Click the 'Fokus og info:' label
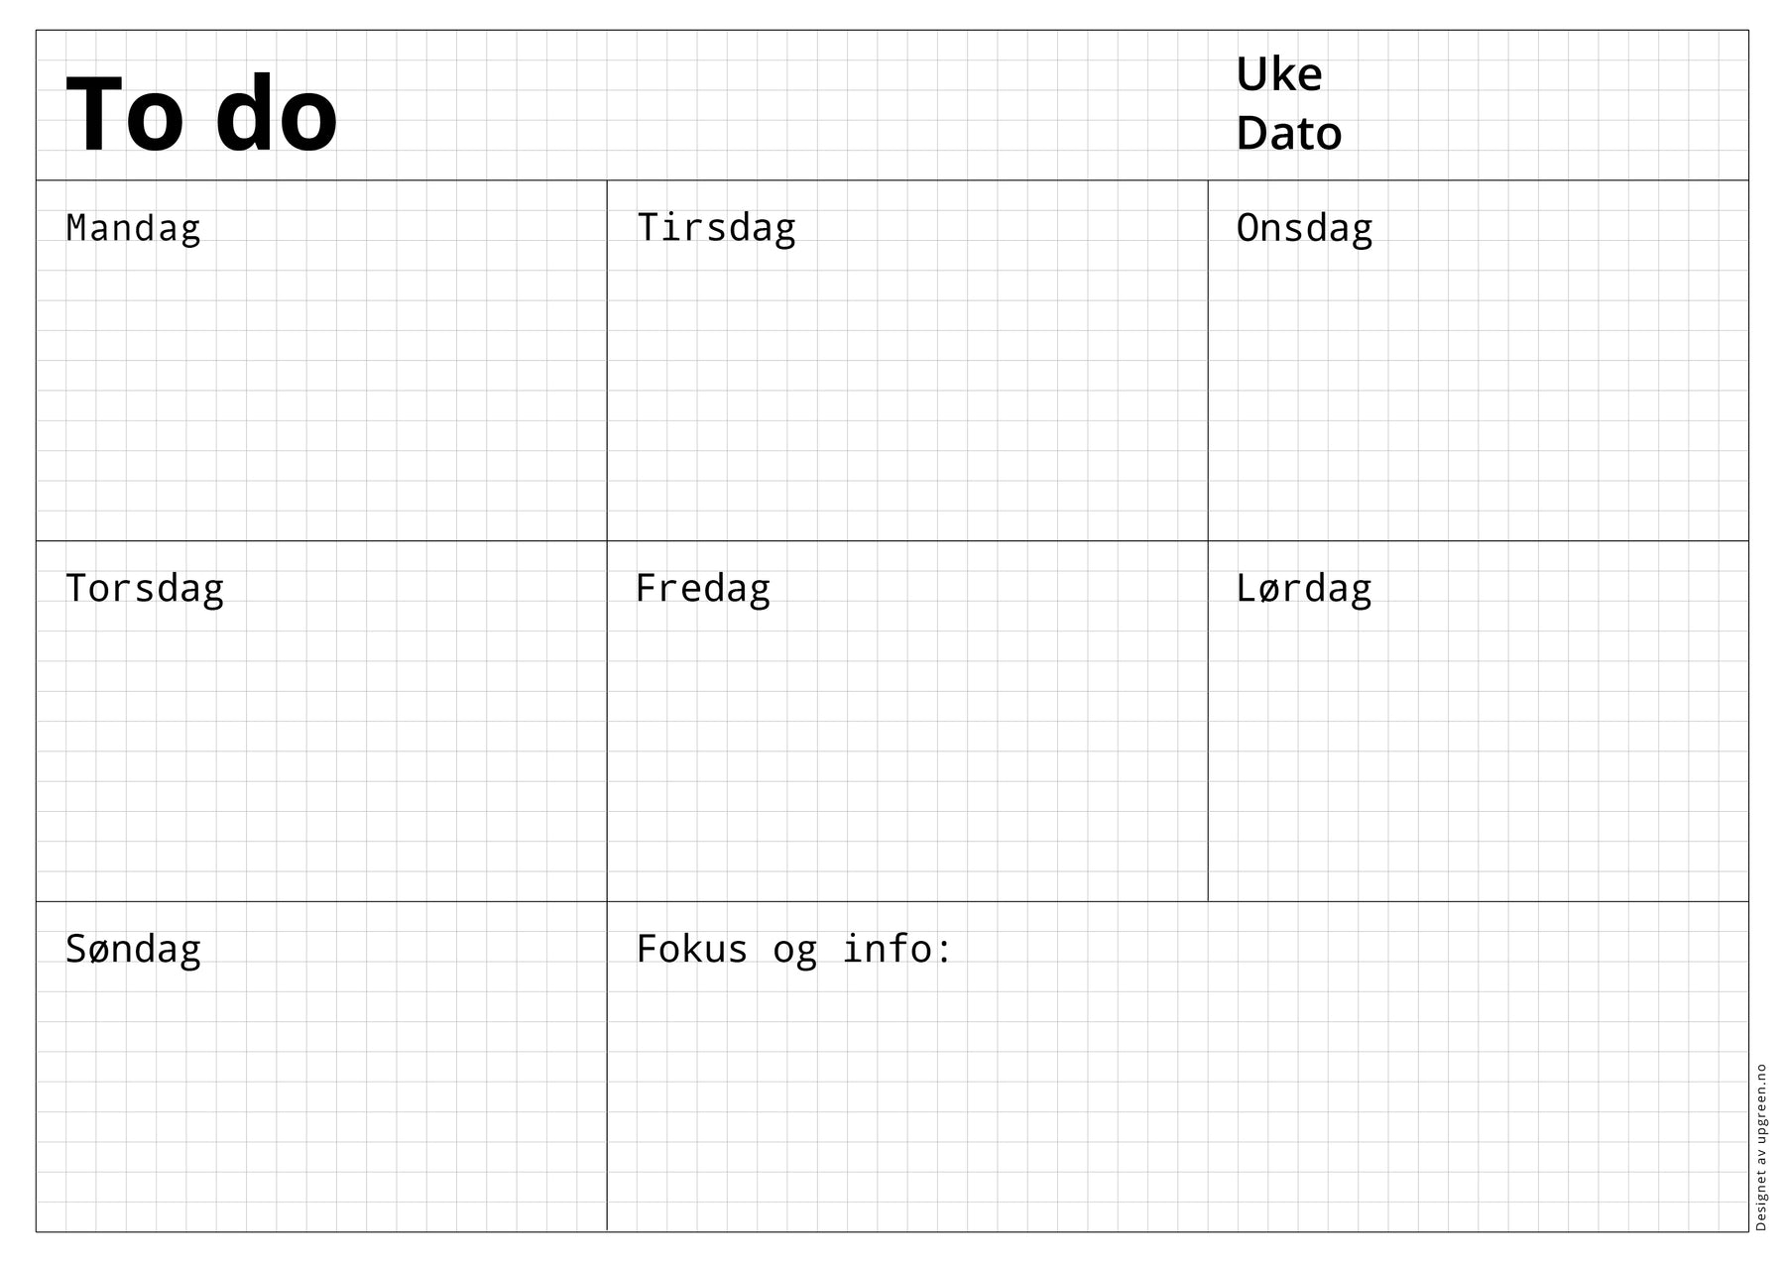The width and height of the screenshot is (1785, 1262). [794, 950]
